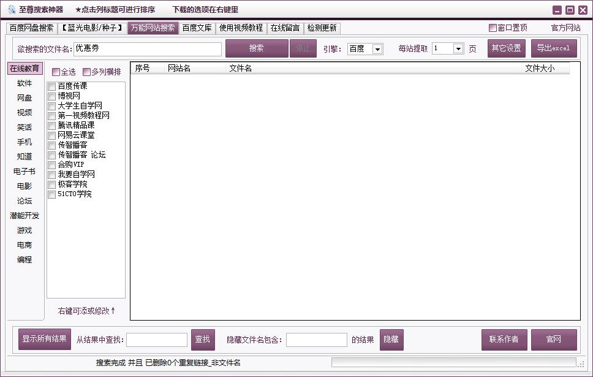The image size is (593, 377).
Task: Check the 百度传课 site checkbox
Action: pyautogui.click(x=51, y=86)
